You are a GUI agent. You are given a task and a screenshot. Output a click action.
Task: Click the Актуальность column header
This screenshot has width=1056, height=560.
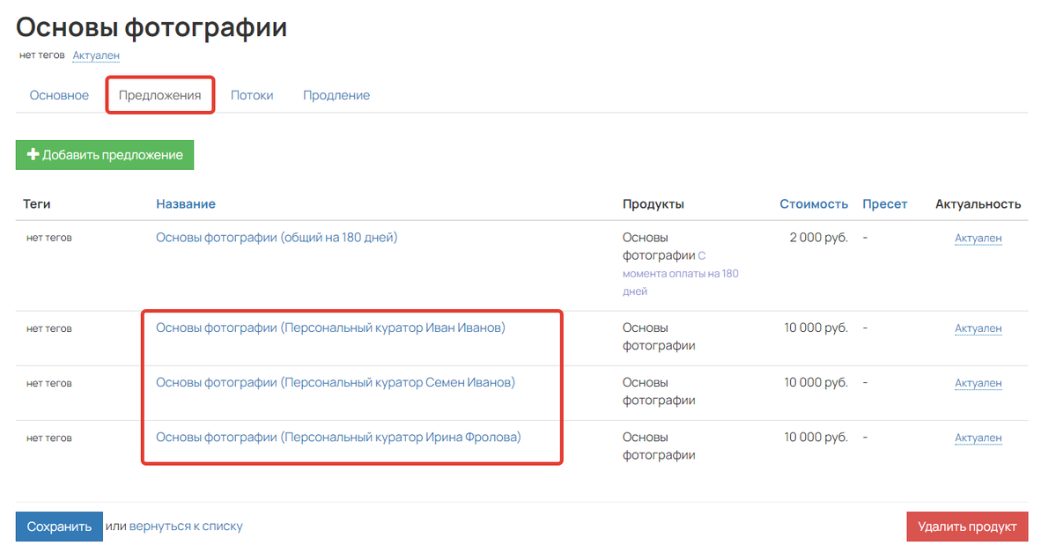[978, 204]
